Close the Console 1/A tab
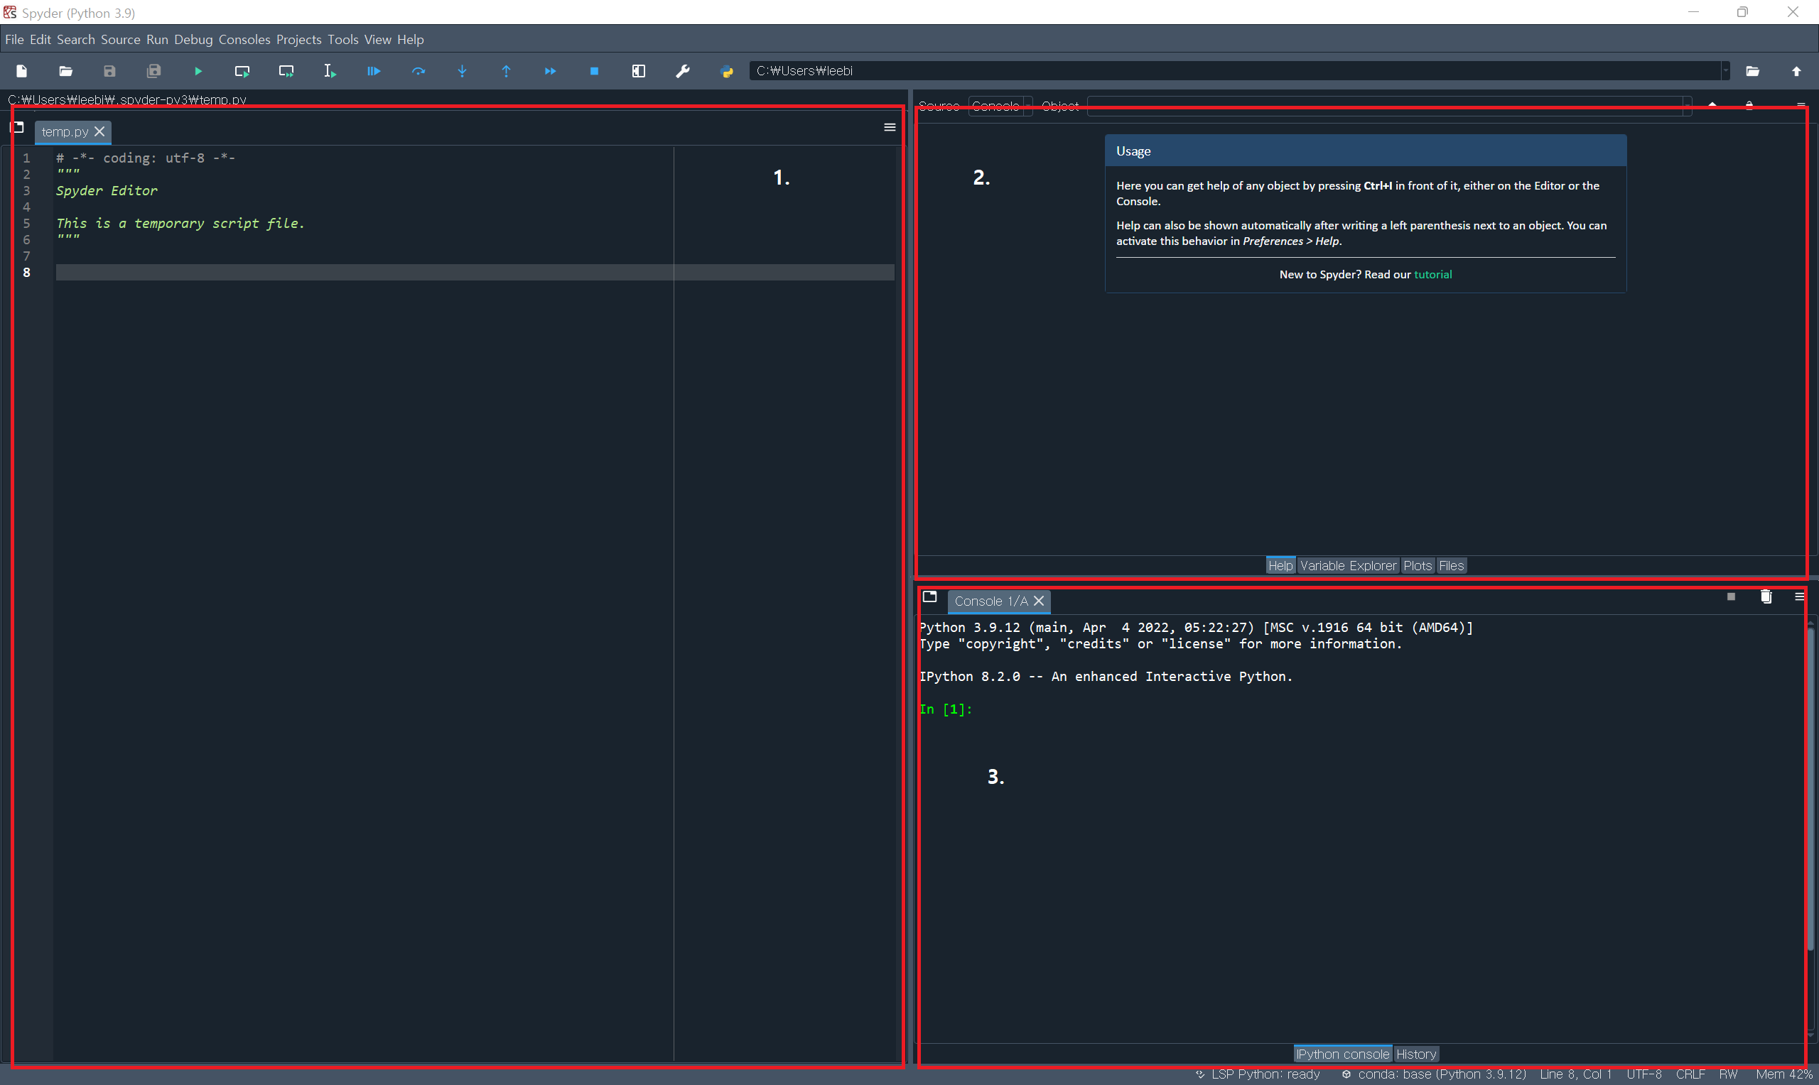This screenshot has width=1819, height=1085. click(x=1039, y=601)
